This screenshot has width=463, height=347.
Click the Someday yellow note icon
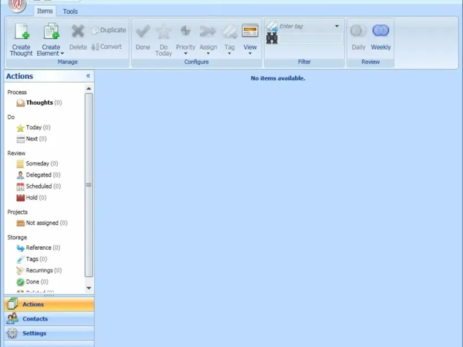tap(20, 164)
